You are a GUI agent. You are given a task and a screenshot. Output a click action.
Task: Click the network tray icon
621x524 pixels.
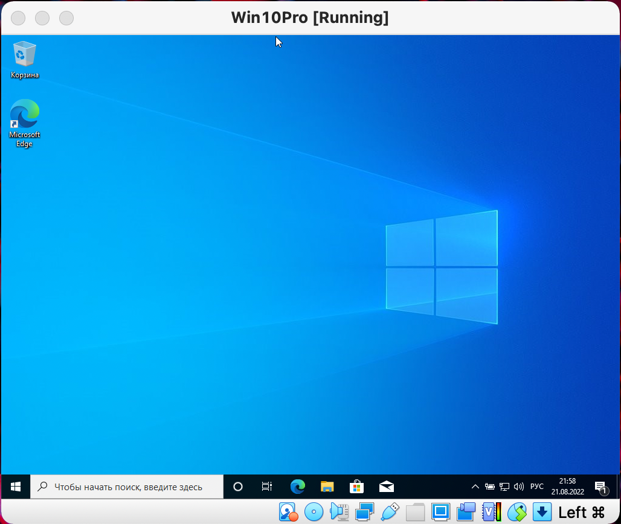[x=504, y=487]
